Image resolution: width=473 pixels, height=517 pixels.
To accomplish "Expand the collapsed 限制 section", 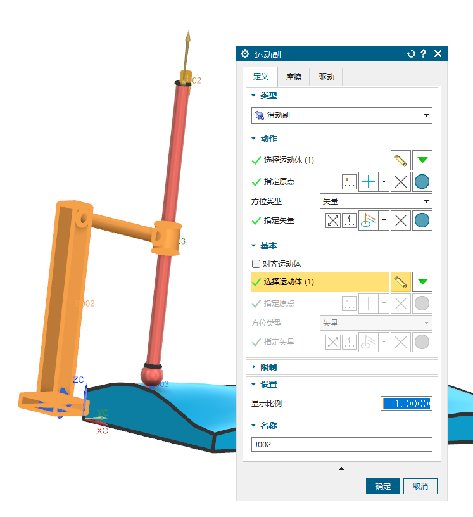I will [x=268, y=367].
